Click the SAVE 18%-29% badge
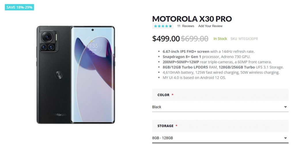This screenshot has height=145, width=295. (19, 7)
